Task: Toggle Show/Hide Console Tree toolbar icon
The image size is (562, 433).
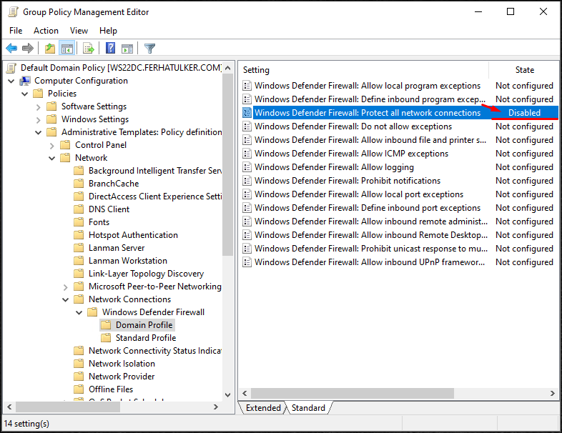Action: [67, 48]
